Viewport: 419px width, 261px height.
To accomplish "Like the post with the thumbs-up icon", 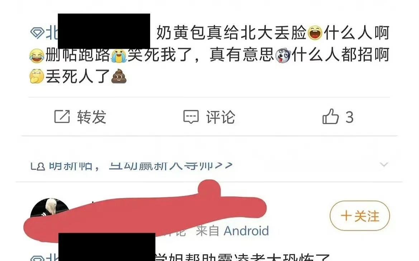I will (x=330, y=116).
